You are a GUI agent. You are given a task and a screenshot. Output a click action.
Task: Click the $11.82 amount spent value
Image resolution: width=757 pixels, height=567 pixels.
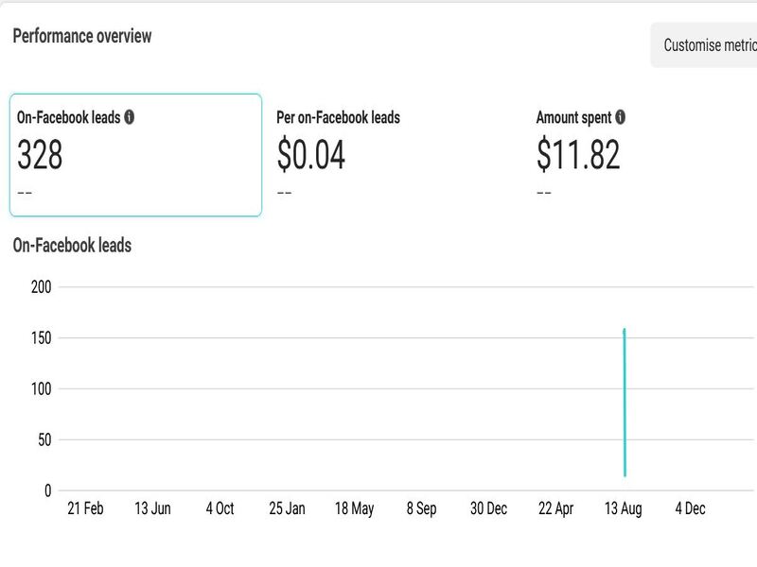(x=578, y=155)
